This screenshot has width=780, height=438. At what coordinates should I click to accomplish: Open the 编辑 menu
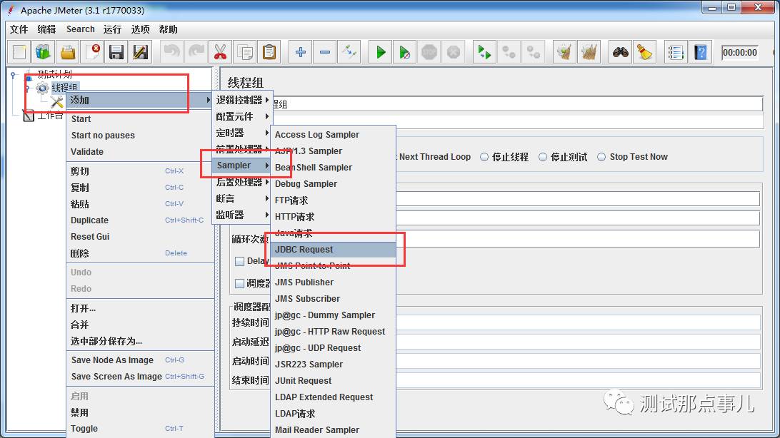tap(46, 29)
